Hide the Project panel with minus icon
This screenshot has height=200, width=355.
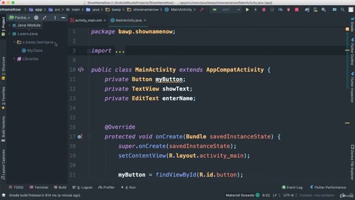63,17
